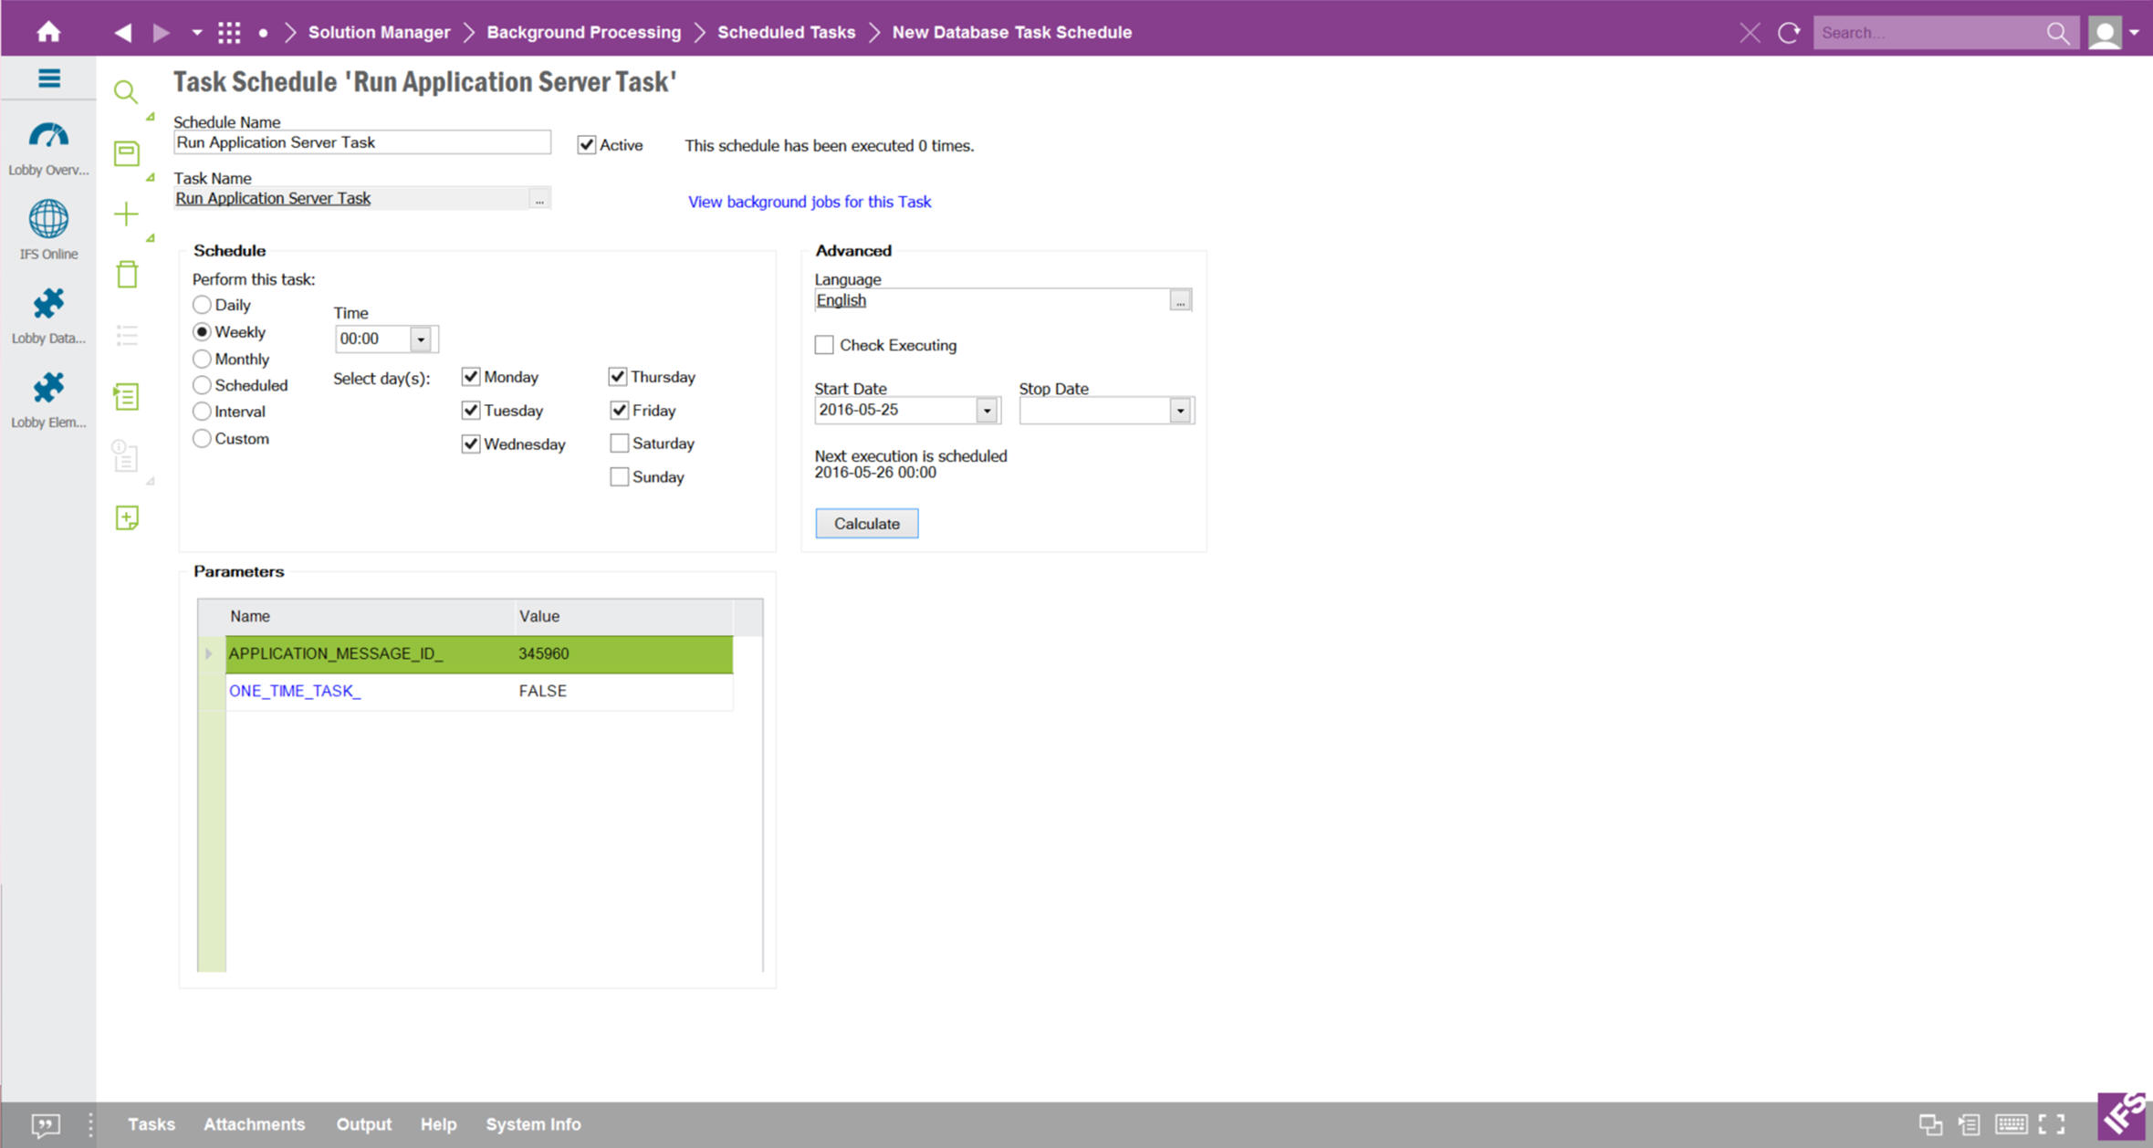Open the windows switcher icon in footer

(1930, 1124)
